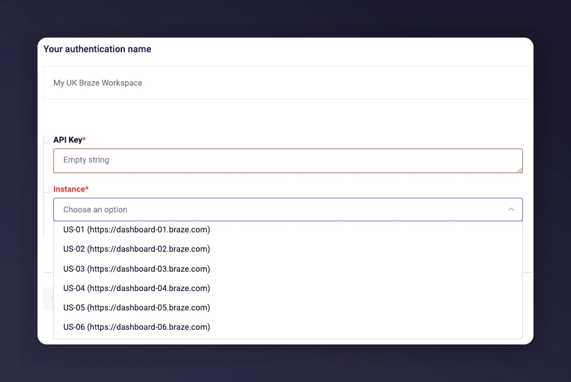Select US-02 dashboard-02.braze.com option
571x382 pixels.
point(288,249)
